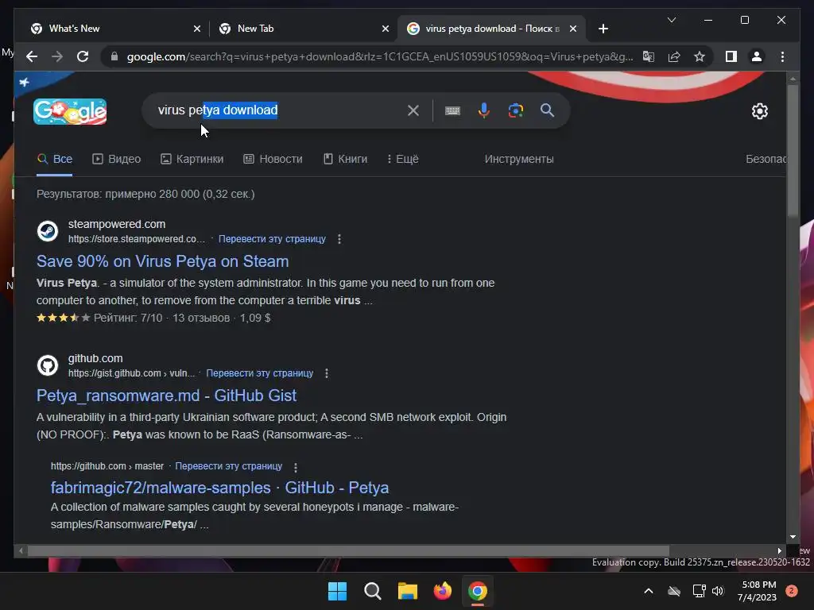The image size is (814, 610).
Task: Switch to Книги book results
Action: pos(345,159)
